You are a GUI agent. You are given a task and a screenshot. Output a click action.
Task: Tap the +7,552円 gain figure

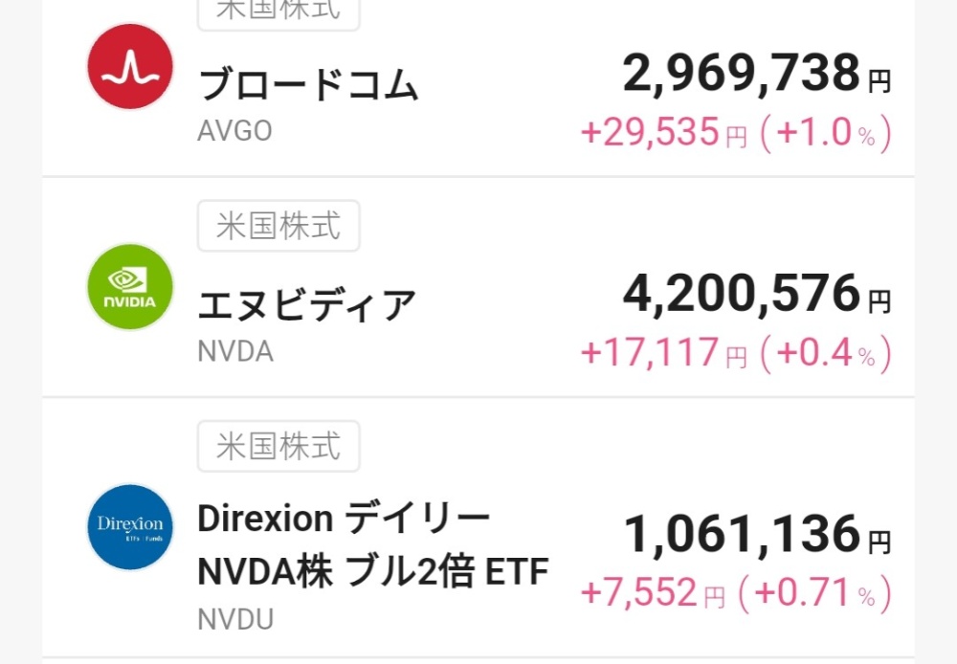(x=653, y=593)
